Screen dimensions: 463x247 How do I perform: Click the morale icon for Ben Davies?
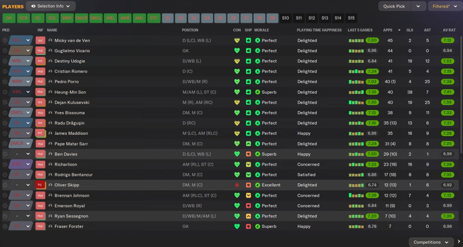[258, 154]
